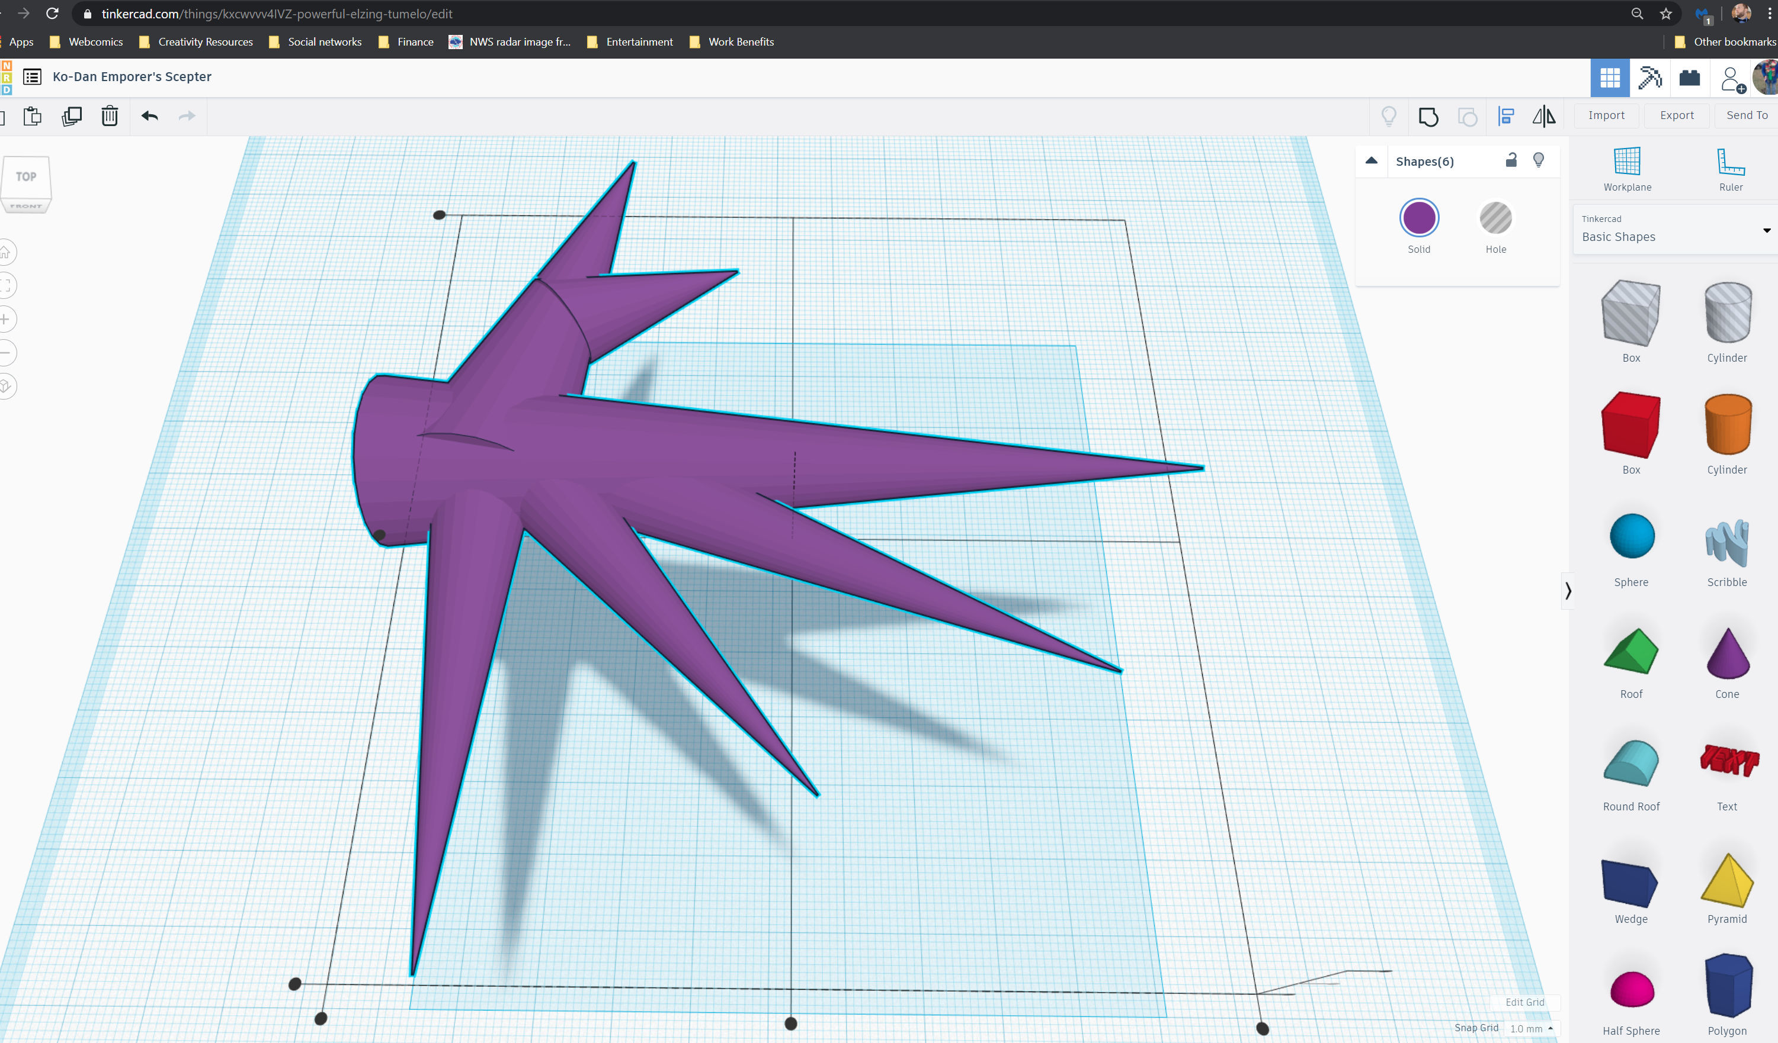Image resolution: width=1778 pixels, height=1043 pixels.
Task: Redo the last undone action
Action: coord(187,116)
